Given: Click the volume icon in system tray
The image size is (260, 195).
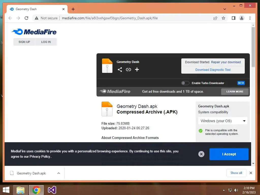Looking at the screenshot, I should click(236, 190).
